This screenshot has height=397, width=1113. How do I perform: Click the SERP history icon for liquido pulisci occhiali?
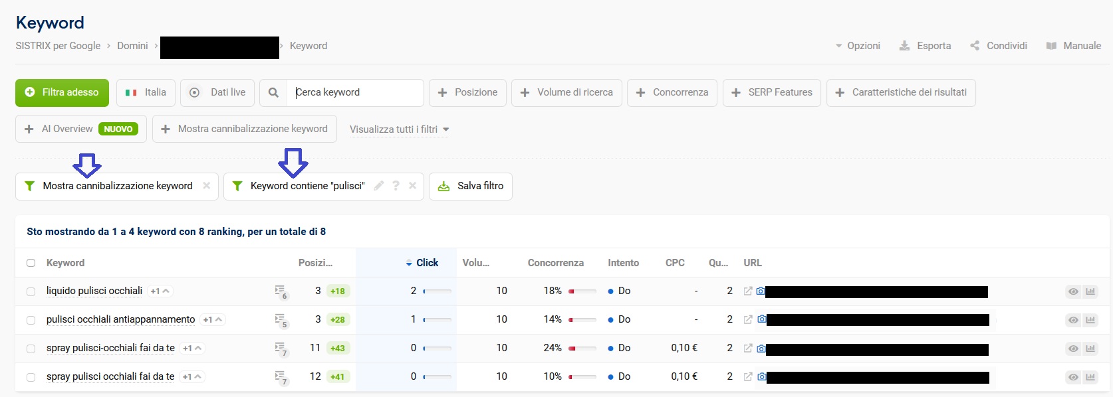pyautogui.click(x=280, y=291)
